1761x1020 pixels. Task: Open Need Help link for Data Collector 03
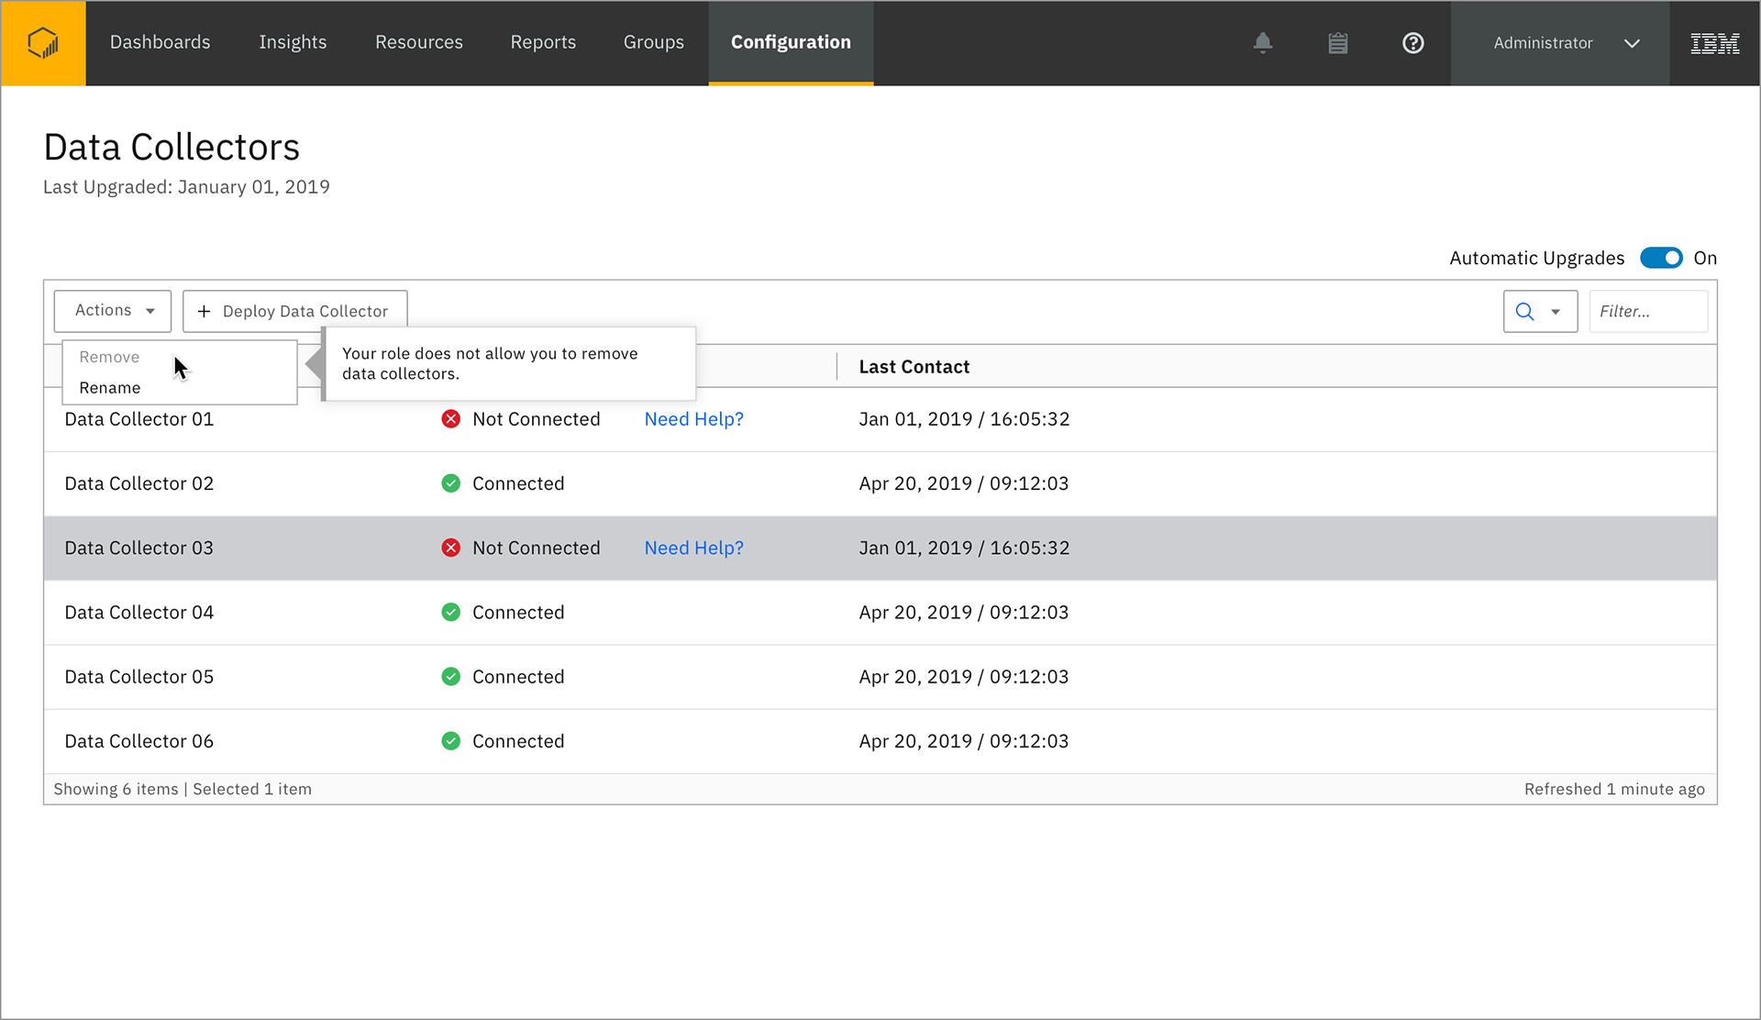(693, 548)
